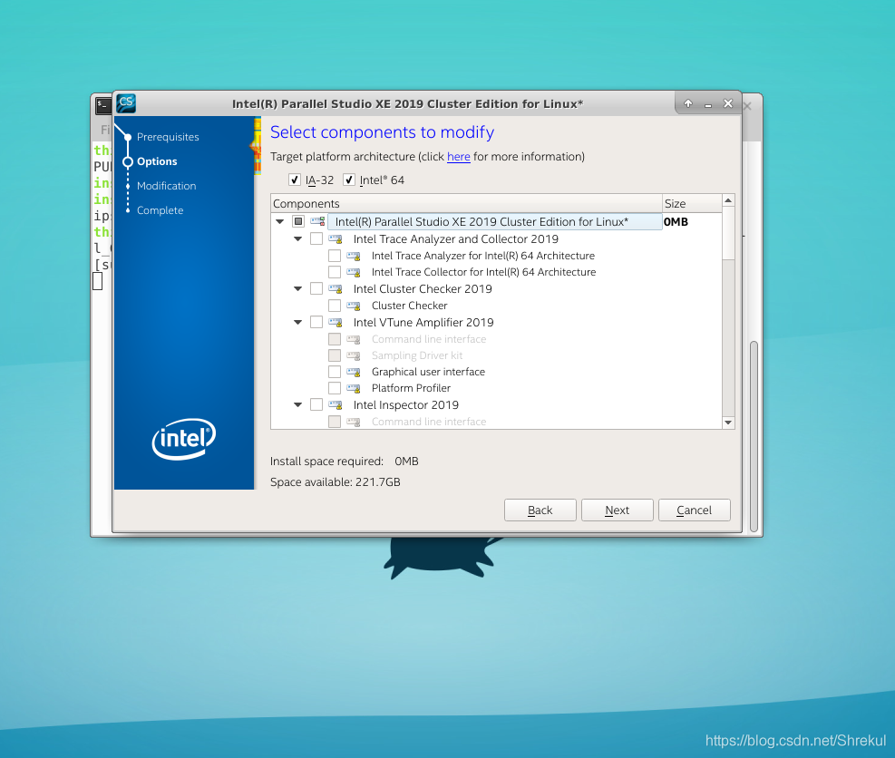Toggle the IA-32 architecture checkbox
Image resolution: width=895 pixels, height=758 pixels.
coord(295,180)
